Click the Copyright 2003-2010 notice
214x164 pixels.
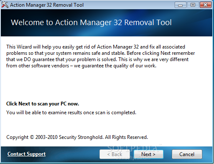77,137
